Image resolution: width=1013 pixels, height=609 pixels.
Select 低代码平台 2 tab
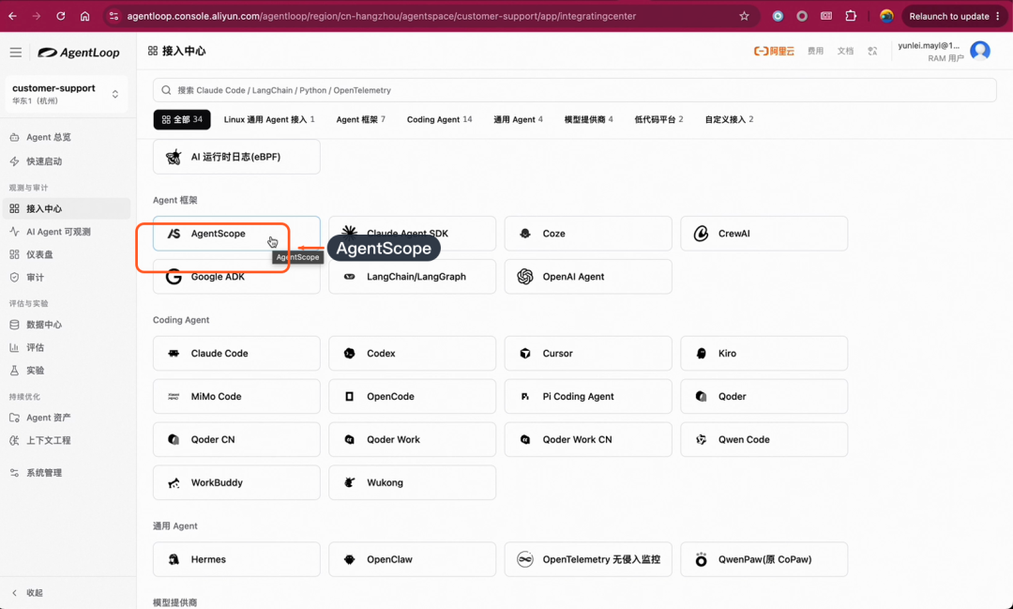658,119
